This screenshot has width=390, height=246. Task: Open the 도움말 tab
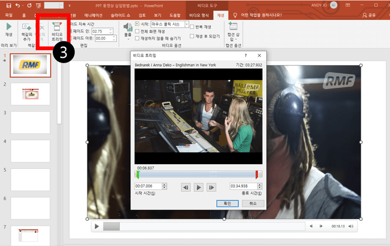[175, 15]
